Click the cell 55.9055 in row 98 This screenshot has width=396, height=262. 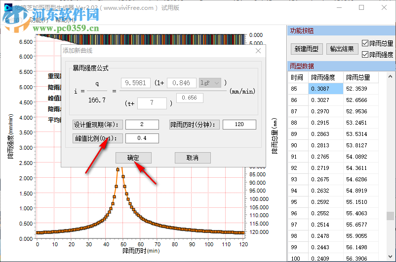tap(360, 236)
